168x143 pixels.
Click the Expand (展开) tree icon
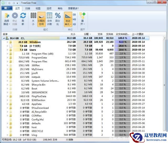click(x=82, y=16)
